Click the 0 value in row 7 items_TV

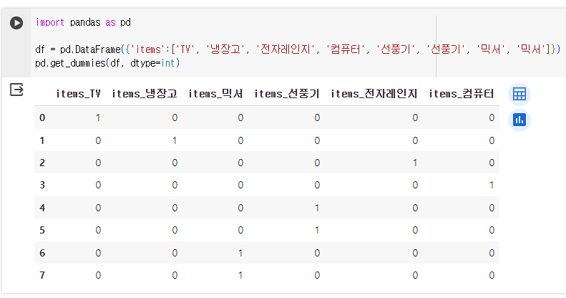point(98,276)
